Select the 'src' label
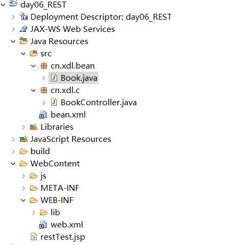Screen dimensions: 247x245 [x=46, y=54]
